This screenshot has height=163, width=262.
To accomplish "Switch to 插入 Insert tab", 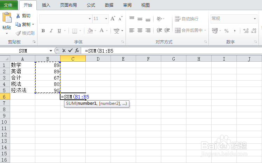I will pyautogui.click(x=46, y=5).
